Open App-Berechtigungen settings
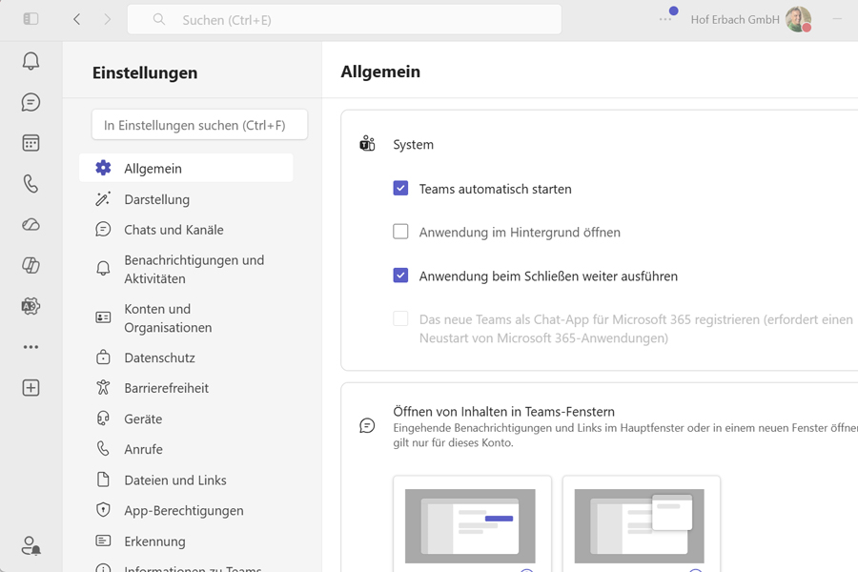Viewport: 858px width, 572px height. pyautogui.click(x=186, y=510)
